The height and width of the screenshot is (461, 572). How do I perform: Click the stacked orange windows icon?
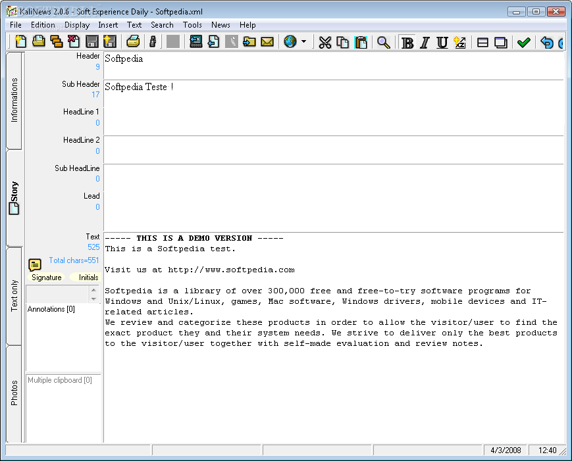tap(56, 41)
